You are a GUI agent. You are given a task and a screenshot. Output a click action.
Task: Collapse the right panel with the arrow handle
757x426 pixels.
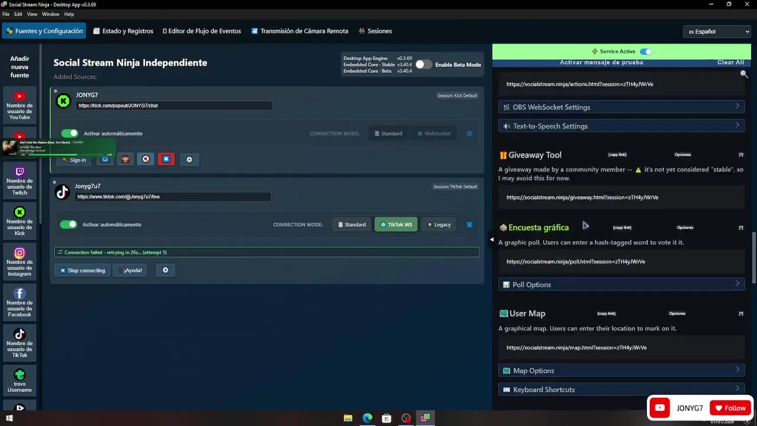click(x=491, y=240)
